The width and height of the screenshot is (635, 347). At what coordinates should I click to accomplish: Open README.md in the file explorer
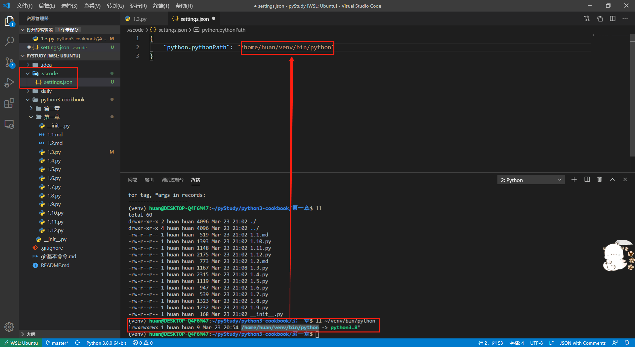click(55, 265)
